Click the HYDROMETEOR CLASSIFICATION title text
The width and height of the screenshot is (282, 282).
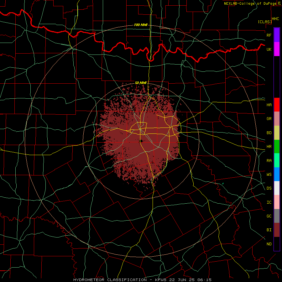tap(110, 280)
